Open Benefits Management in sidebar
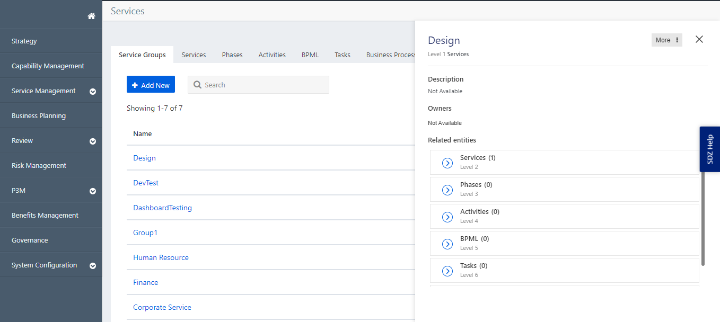The width and height of the screenshot is (720, 322). click(x=45, y=215)
